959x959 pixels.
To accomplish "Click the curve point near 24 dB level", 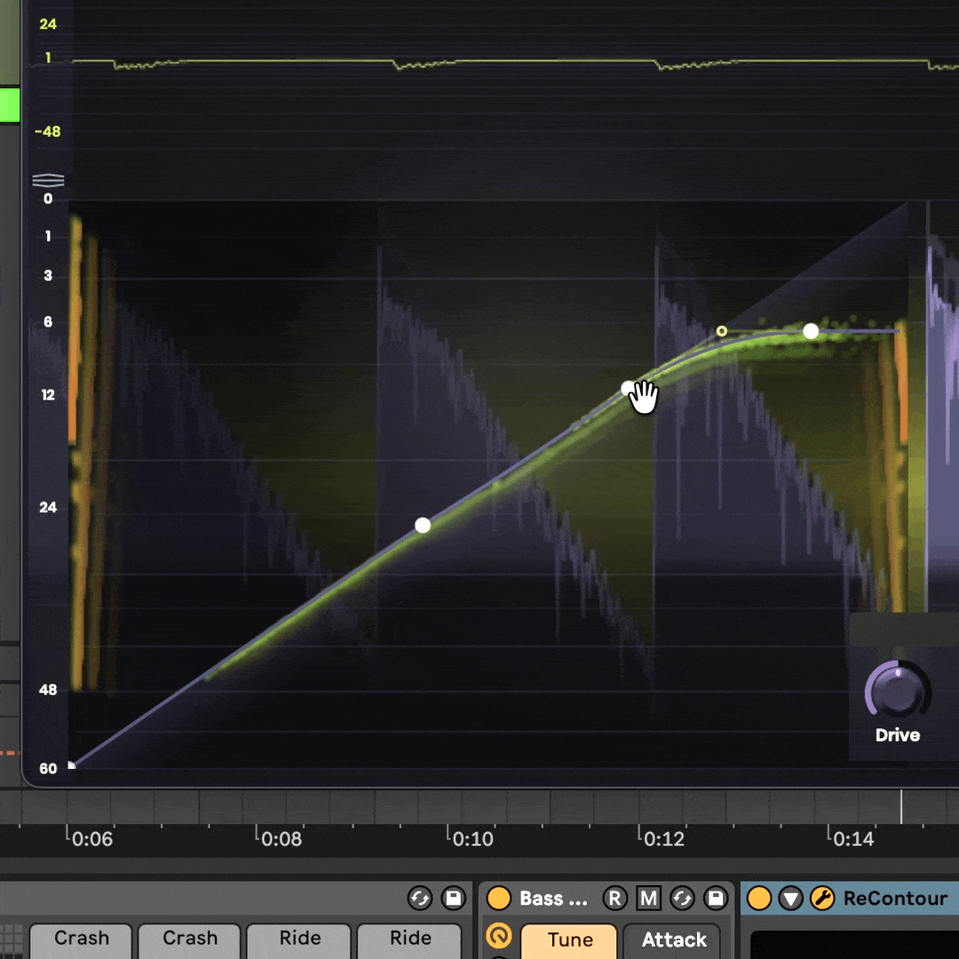I will point(423,526).
